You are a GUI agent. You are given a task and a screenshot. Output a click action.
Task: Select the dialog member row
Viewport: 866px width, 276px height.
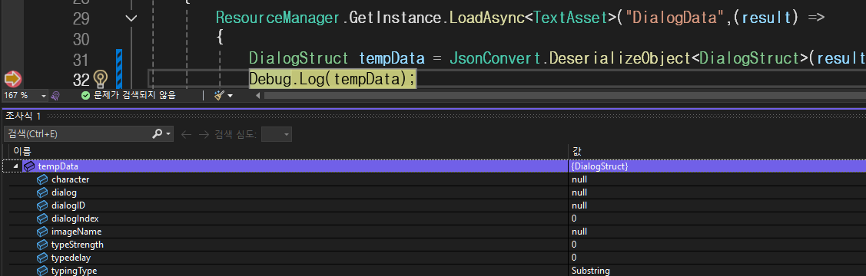tap(433, 192)
